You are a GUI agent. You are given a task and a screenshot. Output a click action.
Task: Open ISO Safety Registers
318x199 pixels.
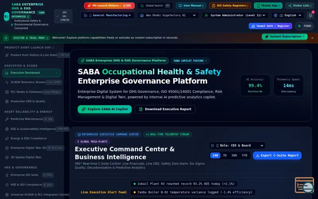[x=230, y=6]
